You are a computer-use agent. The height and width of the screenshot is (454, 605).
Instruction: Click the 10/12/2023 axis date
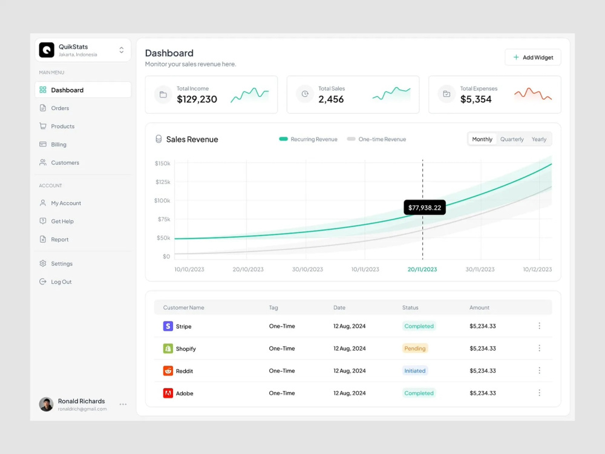point(537,269)
